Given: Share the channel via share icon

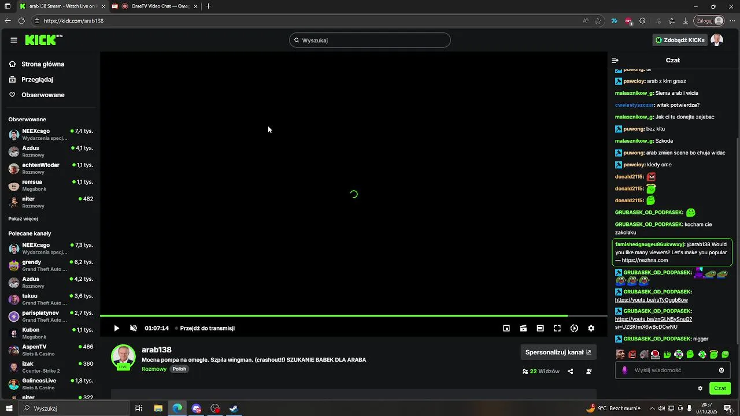Looking at the screenshot, I should [571, 372].
